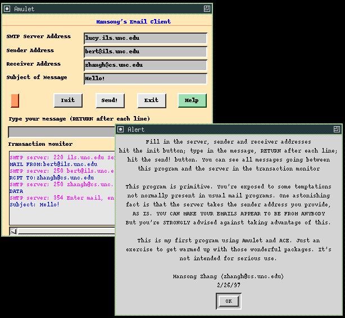Click the Alert dialog maximize icon
This screenshot has width=345, height=318.
[x=337, y=130]
